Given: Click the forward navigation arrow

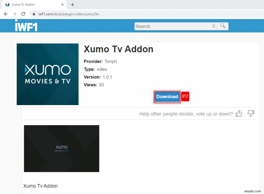Looking at the screenshot, I should 14,14.
